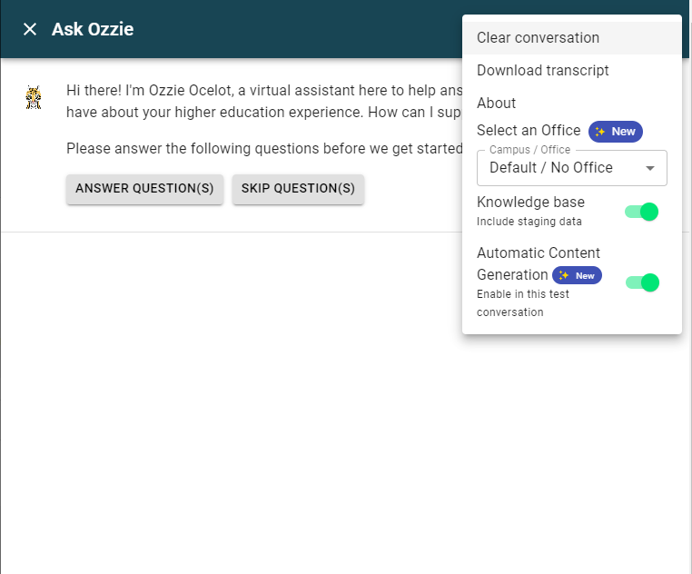This screenshot has width=692, height=574.
Task: Open the Campus / Office dropdown
Action: [571, 168]
